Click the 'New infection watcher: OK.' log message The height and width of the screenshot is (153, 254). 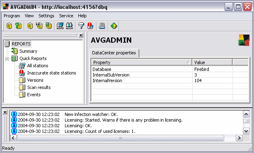pyautogui.click(x=91, y=114)
